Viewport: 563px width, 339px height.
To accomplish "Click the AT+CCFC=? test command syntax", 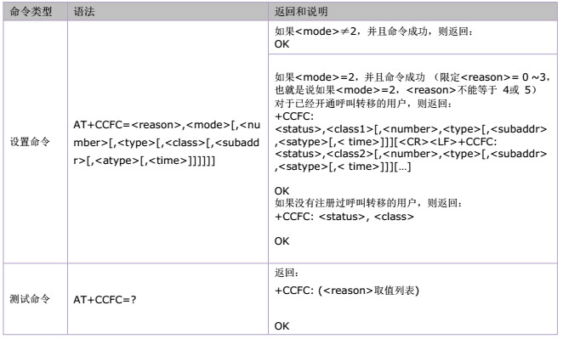I will click(105, 300).
